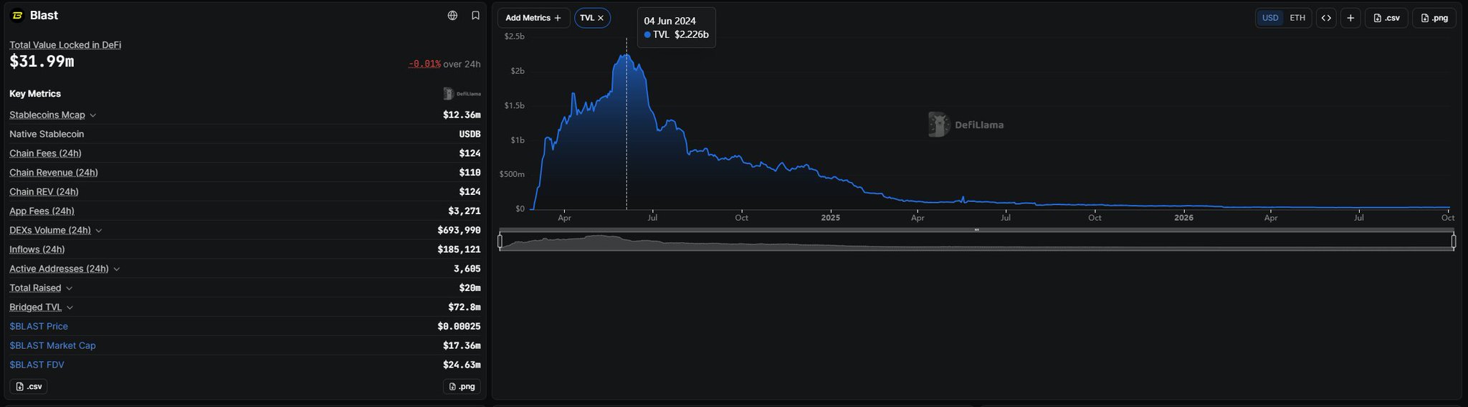This screenshot has width=1468, height=407.
Task: Click the Native Stablecoin label
Action: 47,134
